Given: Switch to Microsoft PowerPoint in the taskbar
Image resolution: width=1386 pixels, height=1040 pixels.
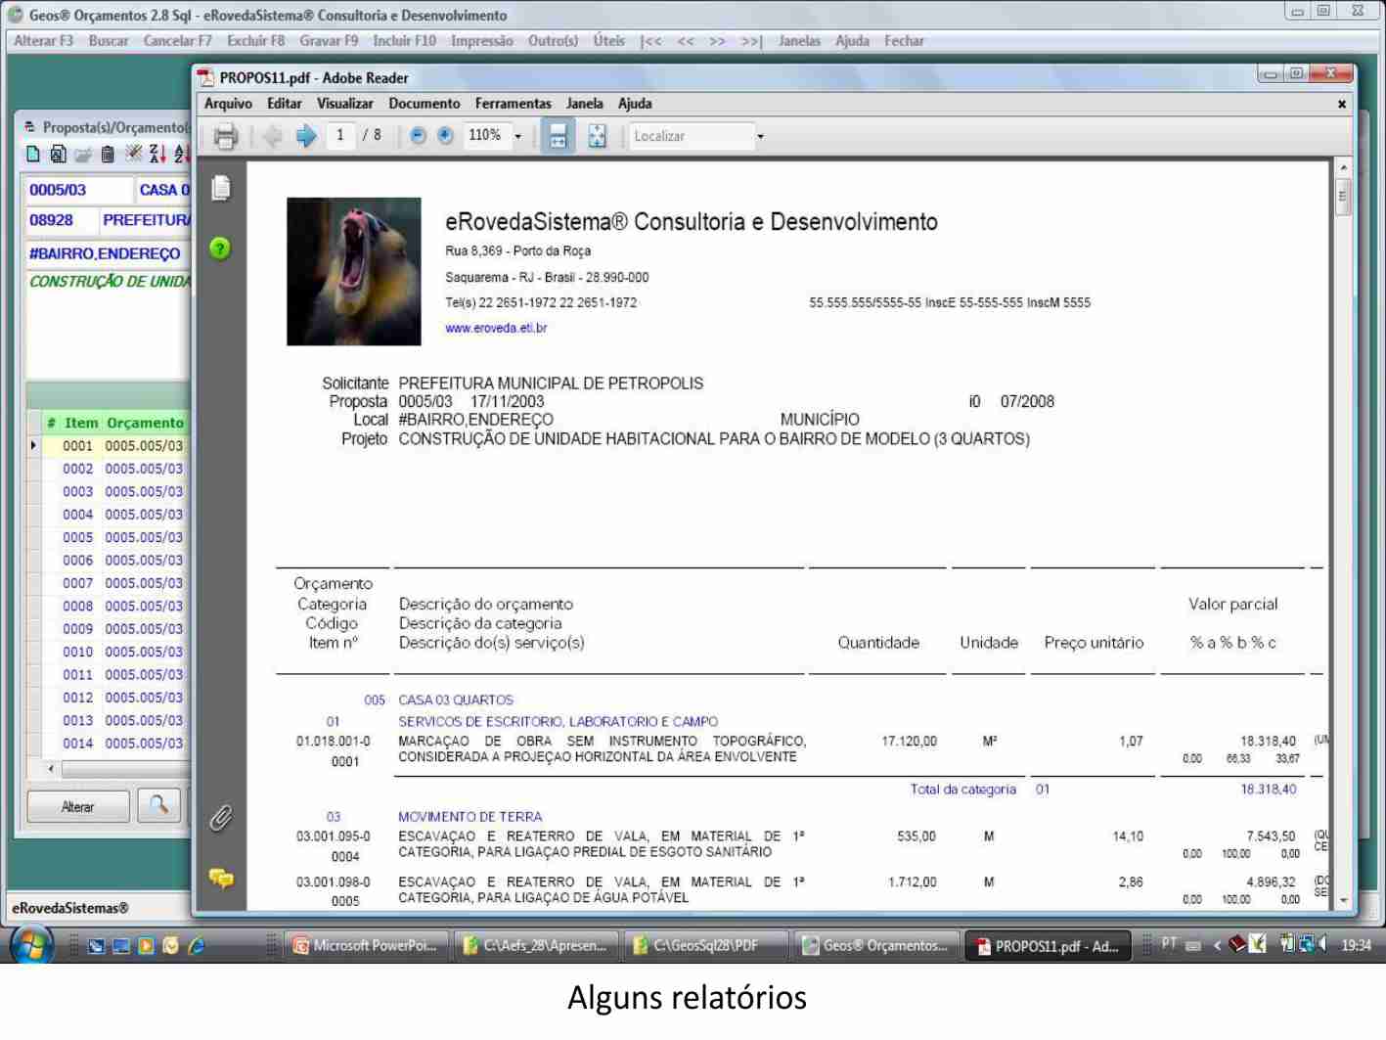Looking at the screenshot, I should click(x=367, y=946).
